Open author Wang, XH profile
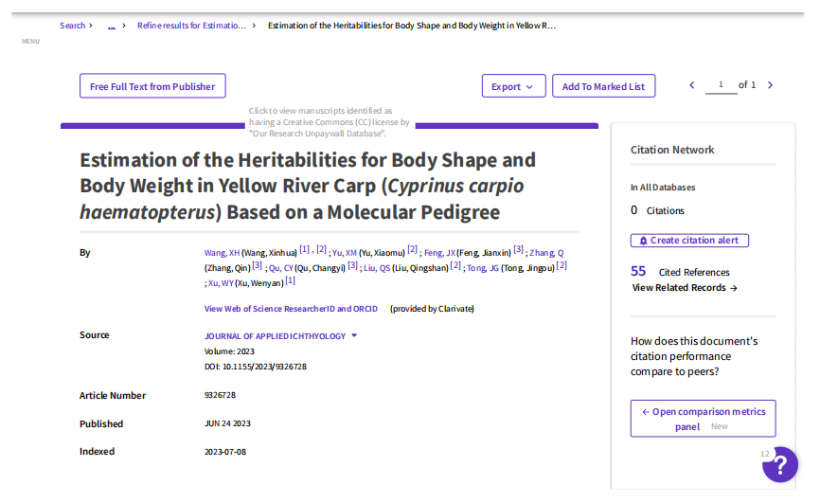Image resolution: width=820 pixels, height=503 pixels. tap(222, 253)
